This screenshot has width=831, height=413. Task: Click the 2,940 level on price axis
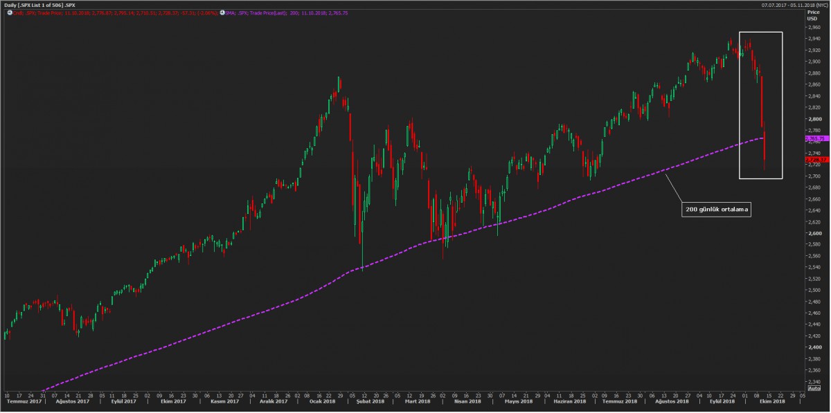click(x=814, y=38)
